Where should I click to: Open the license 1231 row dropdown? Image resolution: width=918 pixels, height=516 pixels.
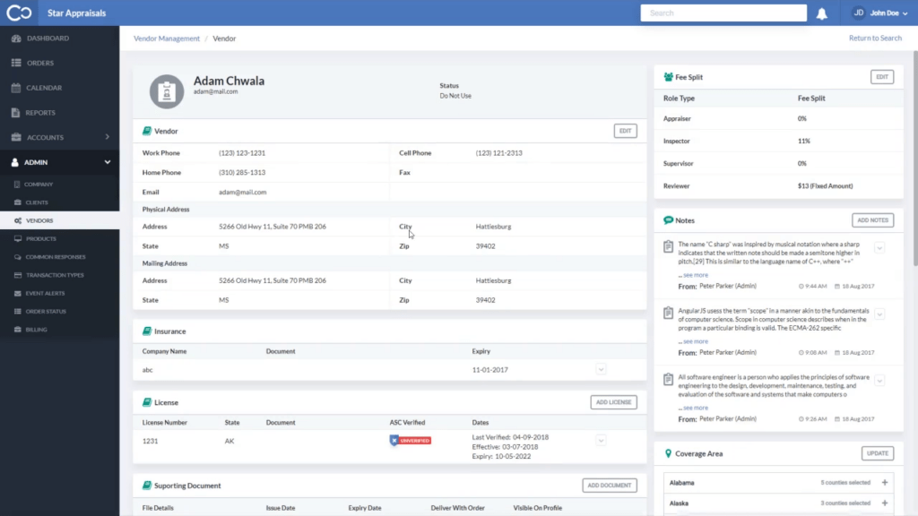coord(601,441)
